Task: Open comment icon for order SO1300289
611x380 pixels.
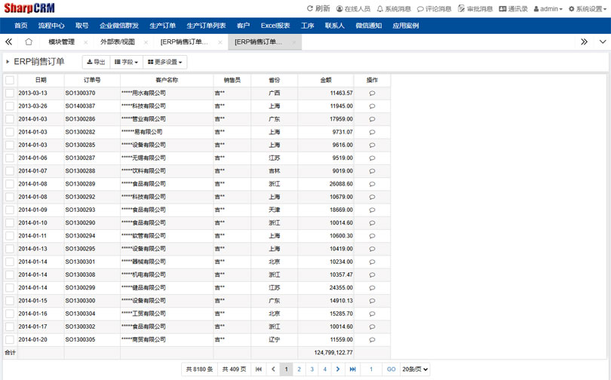Action: [x=372, y=184]
